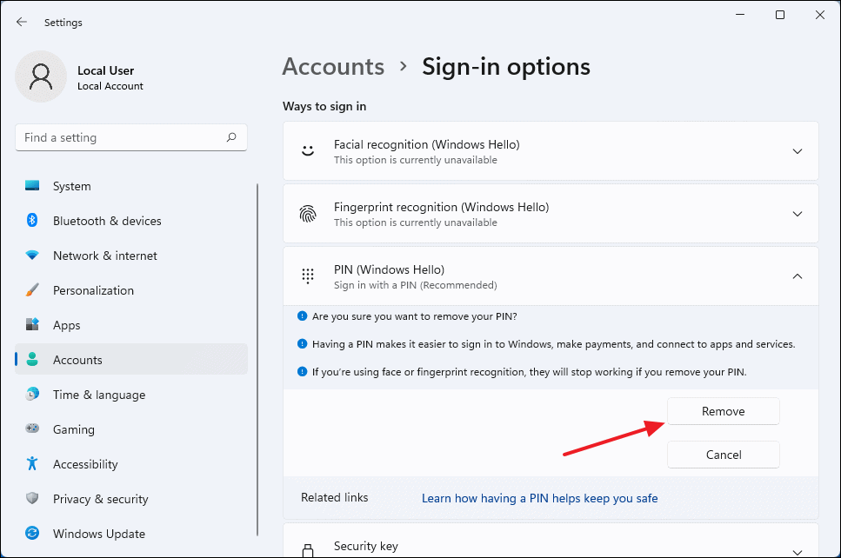Click the PIN keypad icon
Image resolution: width=841 pixels, height=558 pixels.
coord(308,276)
